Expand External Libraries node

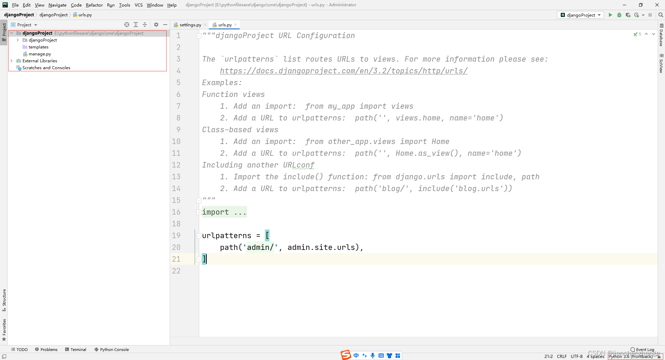pos(12,61)
